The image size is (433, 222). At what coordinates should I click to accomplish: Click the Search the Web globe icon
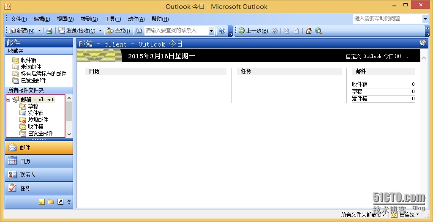pyautogui.click(x=319, y=31)
